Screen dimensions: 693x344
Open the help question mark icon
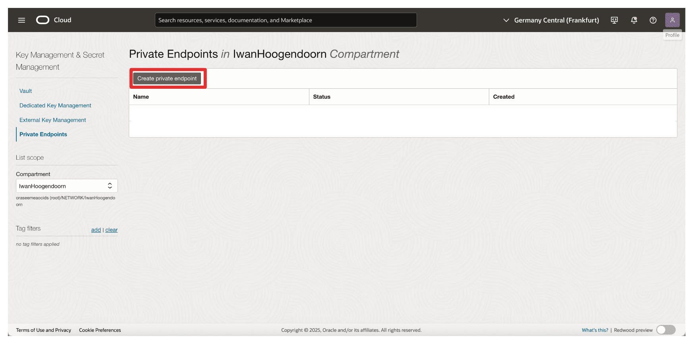click(653, 20)
